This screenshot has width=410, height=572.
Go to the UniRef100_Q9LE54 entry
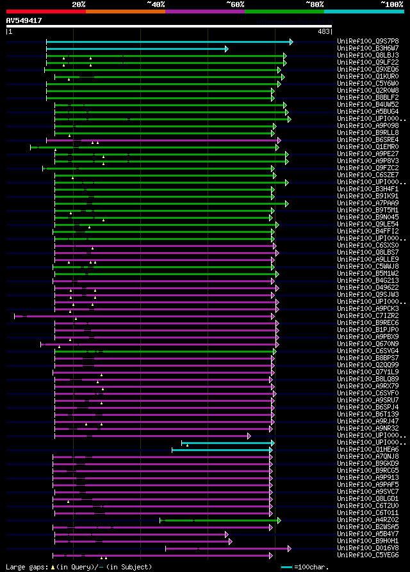[x=368, y=224]
